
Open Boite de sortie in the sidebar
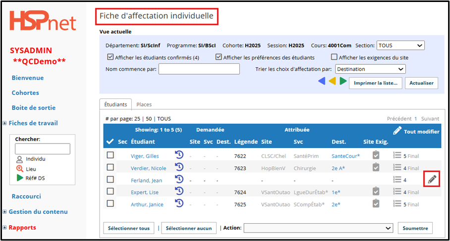coord(34,108)
